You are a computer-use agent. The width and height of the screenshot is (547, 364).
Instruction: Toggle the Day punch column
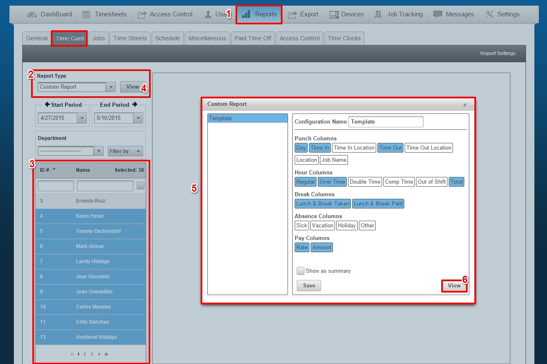301,148
